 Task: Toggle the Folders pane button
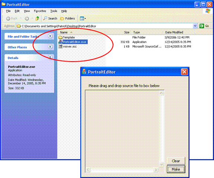tap(68, 19)
